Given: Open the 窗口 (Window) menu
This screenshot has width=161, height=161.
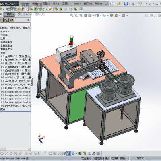Looking at the screenshot, I should tap(88, 4).
